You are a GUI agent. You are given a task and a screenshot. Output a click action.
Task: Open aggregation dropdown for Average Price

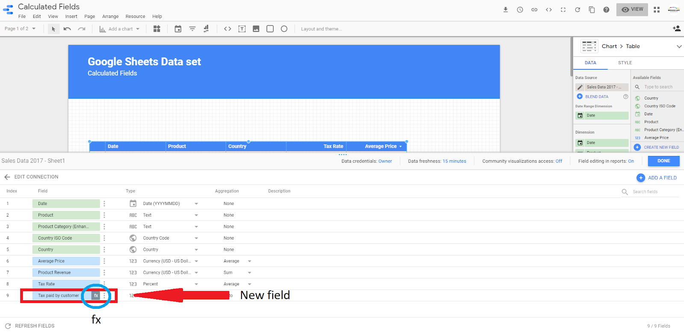(x=249, y=261)
